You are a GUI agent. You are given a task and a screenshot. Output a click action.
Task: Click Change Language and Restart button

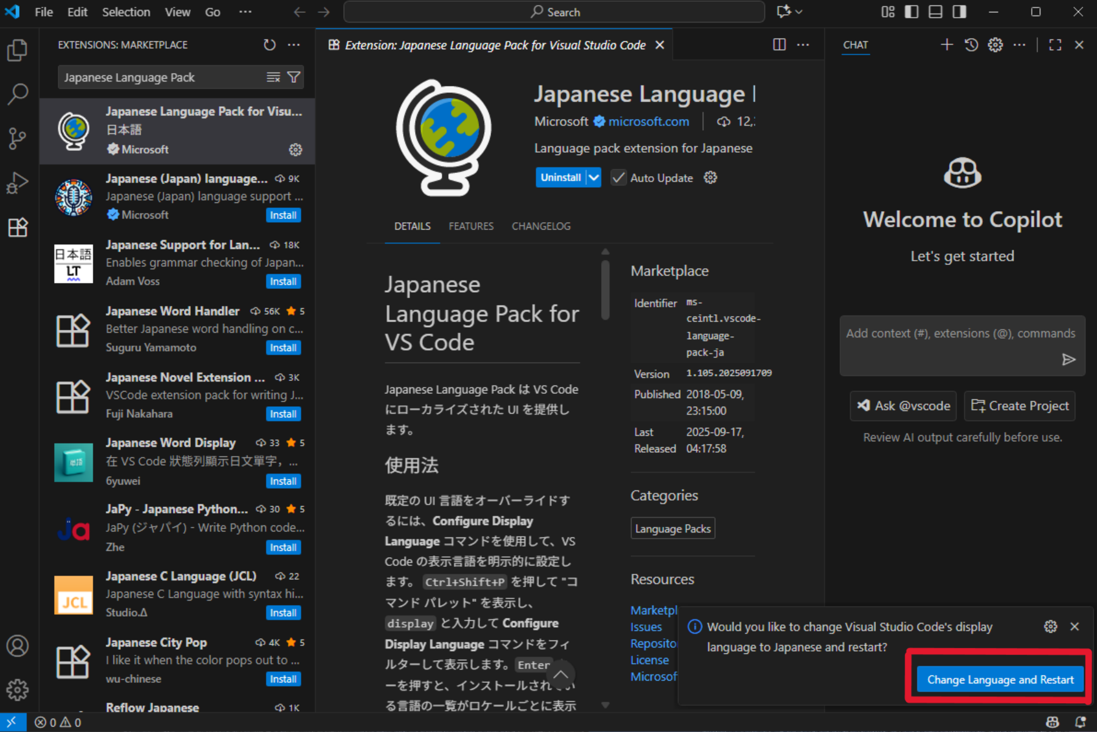click(1000, 680)
